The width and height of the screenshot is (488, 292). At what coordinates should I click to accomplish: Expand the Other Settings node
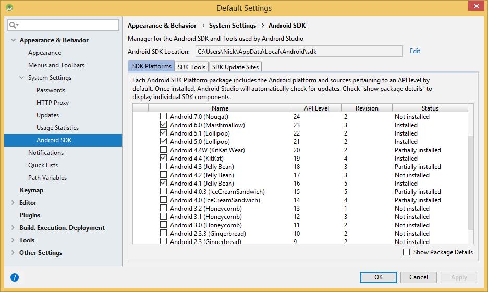(x=13, y=252)
